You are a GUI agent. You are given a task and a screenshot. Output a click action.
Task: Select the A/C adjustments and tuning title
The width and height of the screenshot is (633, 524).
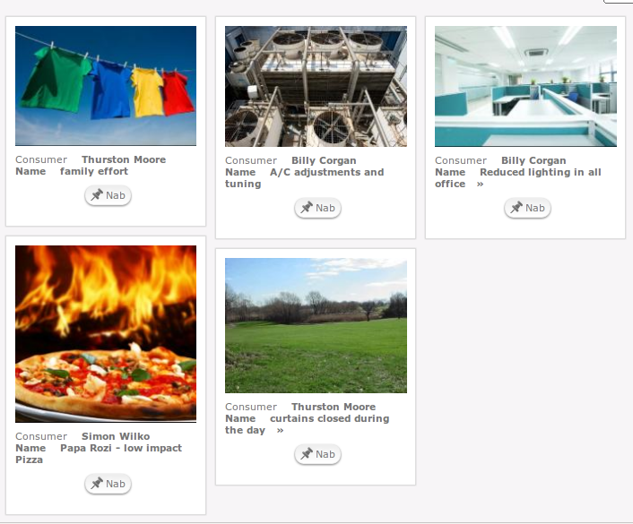coord(304,178)
